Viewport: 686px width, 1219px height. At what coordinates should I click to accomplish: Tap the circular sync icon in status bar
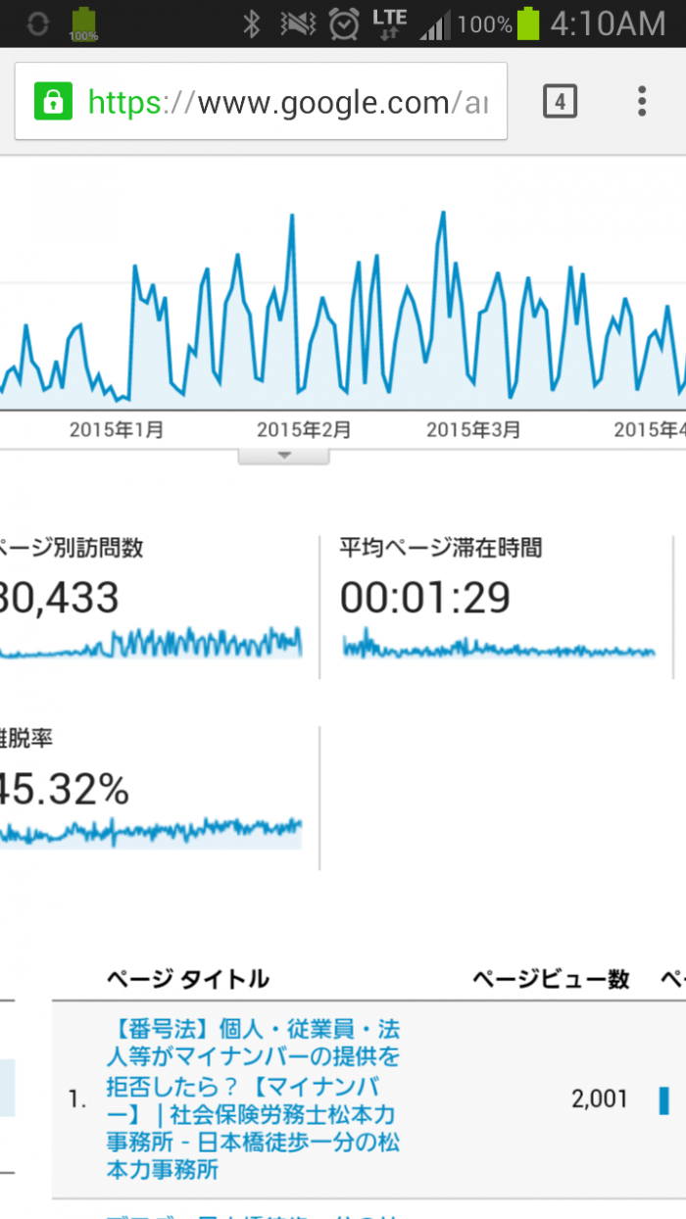tap(37, 24)
